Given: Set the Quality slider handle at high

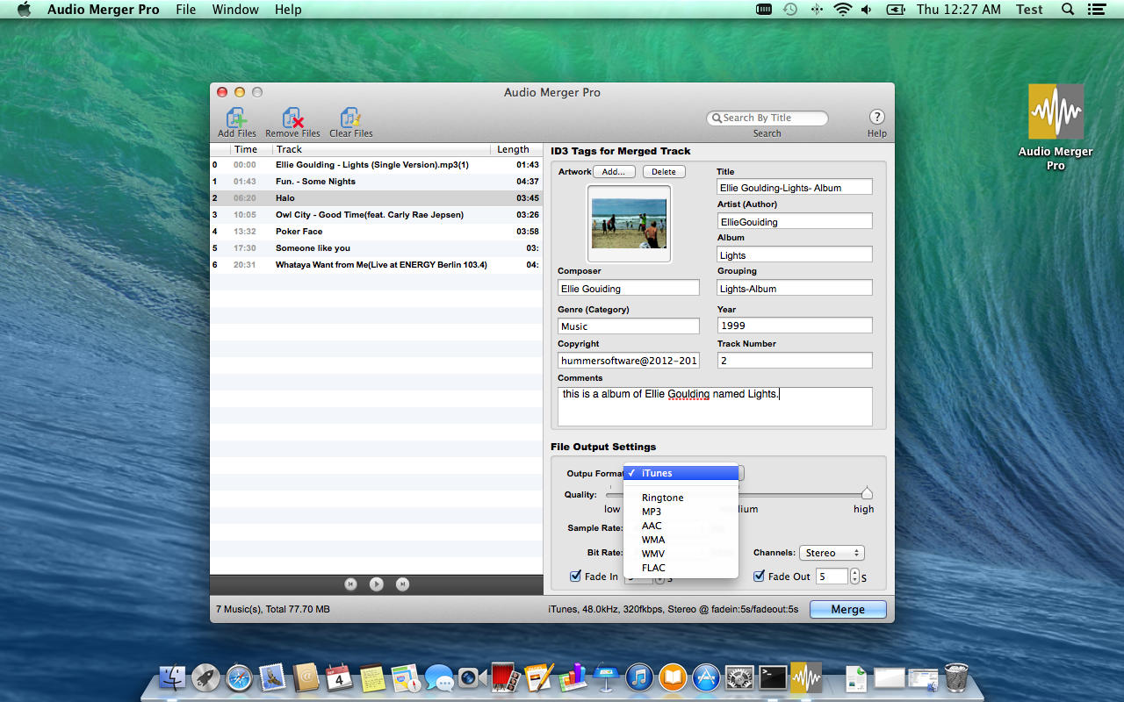Looking at the screenshot, I should [867, 494].
